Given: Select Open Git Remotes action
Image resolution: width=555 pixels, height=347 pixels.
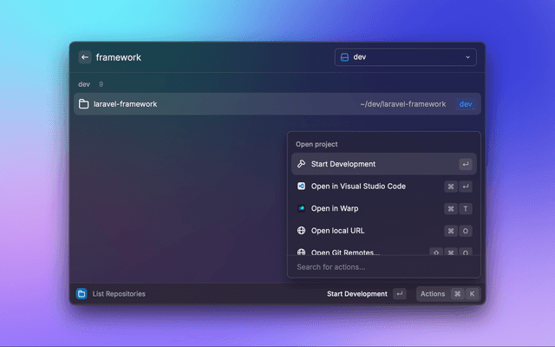Looking at the screenshot, I should point(384,251).
